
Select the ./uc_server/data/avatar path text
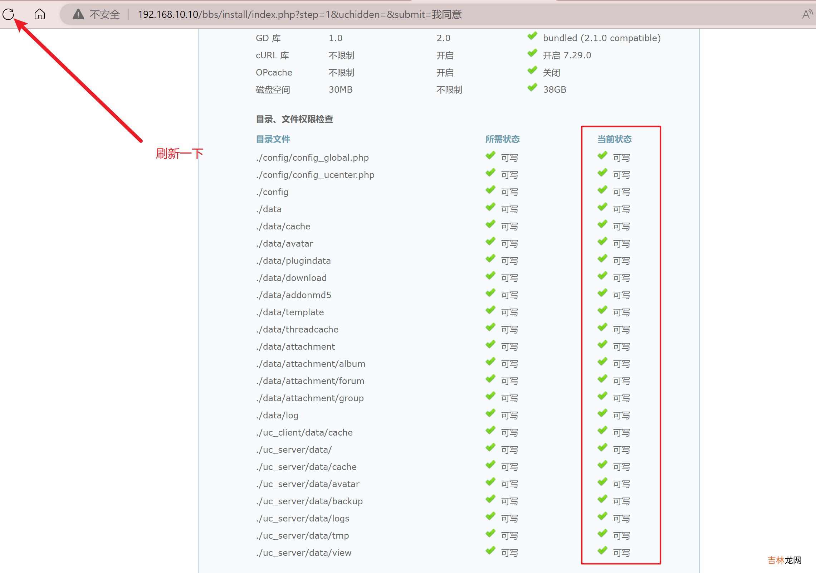(x=308, y=484)
